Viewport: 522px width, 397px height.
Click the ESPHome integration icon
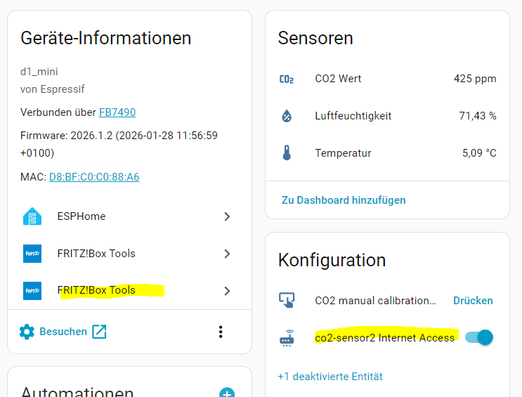coord(32,216)
